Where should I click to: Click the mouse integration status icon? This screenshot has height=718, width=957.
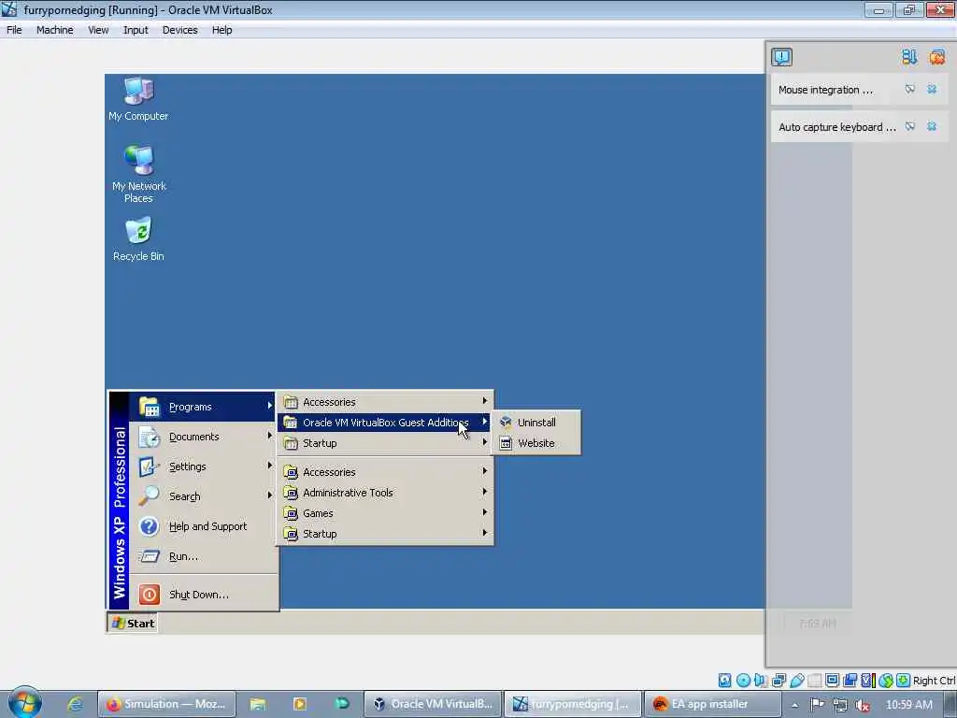click(x=886, y=681)
